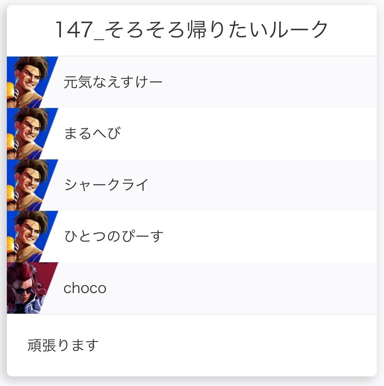The width and height of the screenshot is (384, 386).
Task: Select the player name シャークライ
Action: (107, 185)
